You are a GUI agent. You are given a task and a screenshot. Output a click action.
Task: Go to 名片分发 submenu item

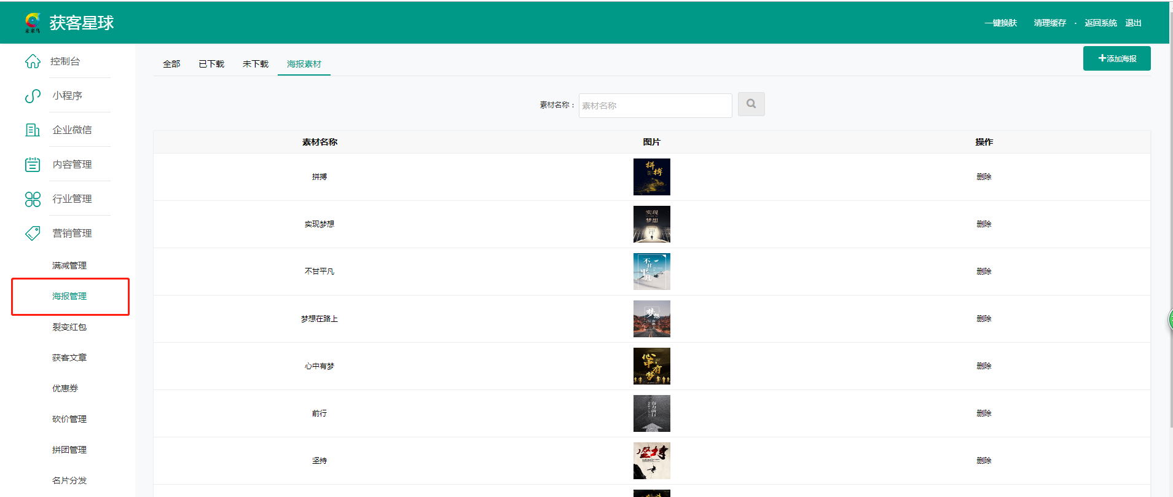tap(69, 480)
